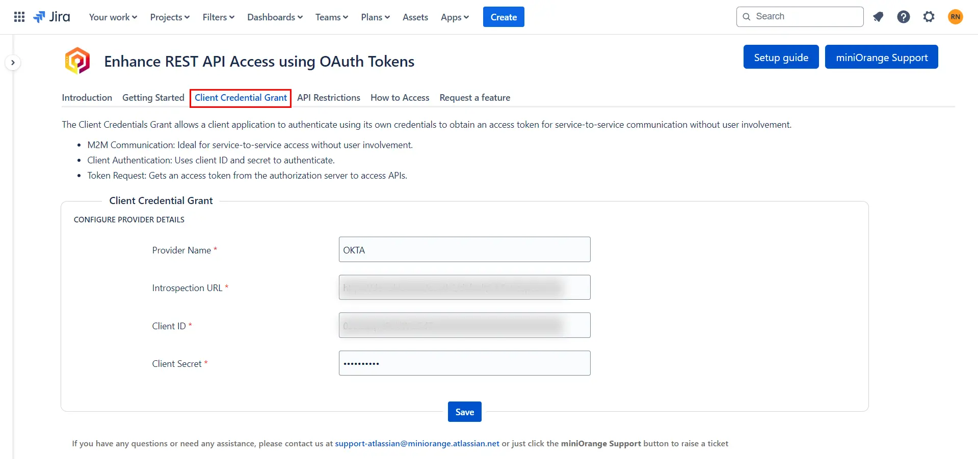Click the CONFIGURE PROVIDER DETAILS heading
978x459 pixels.
(x=129, y=220)
